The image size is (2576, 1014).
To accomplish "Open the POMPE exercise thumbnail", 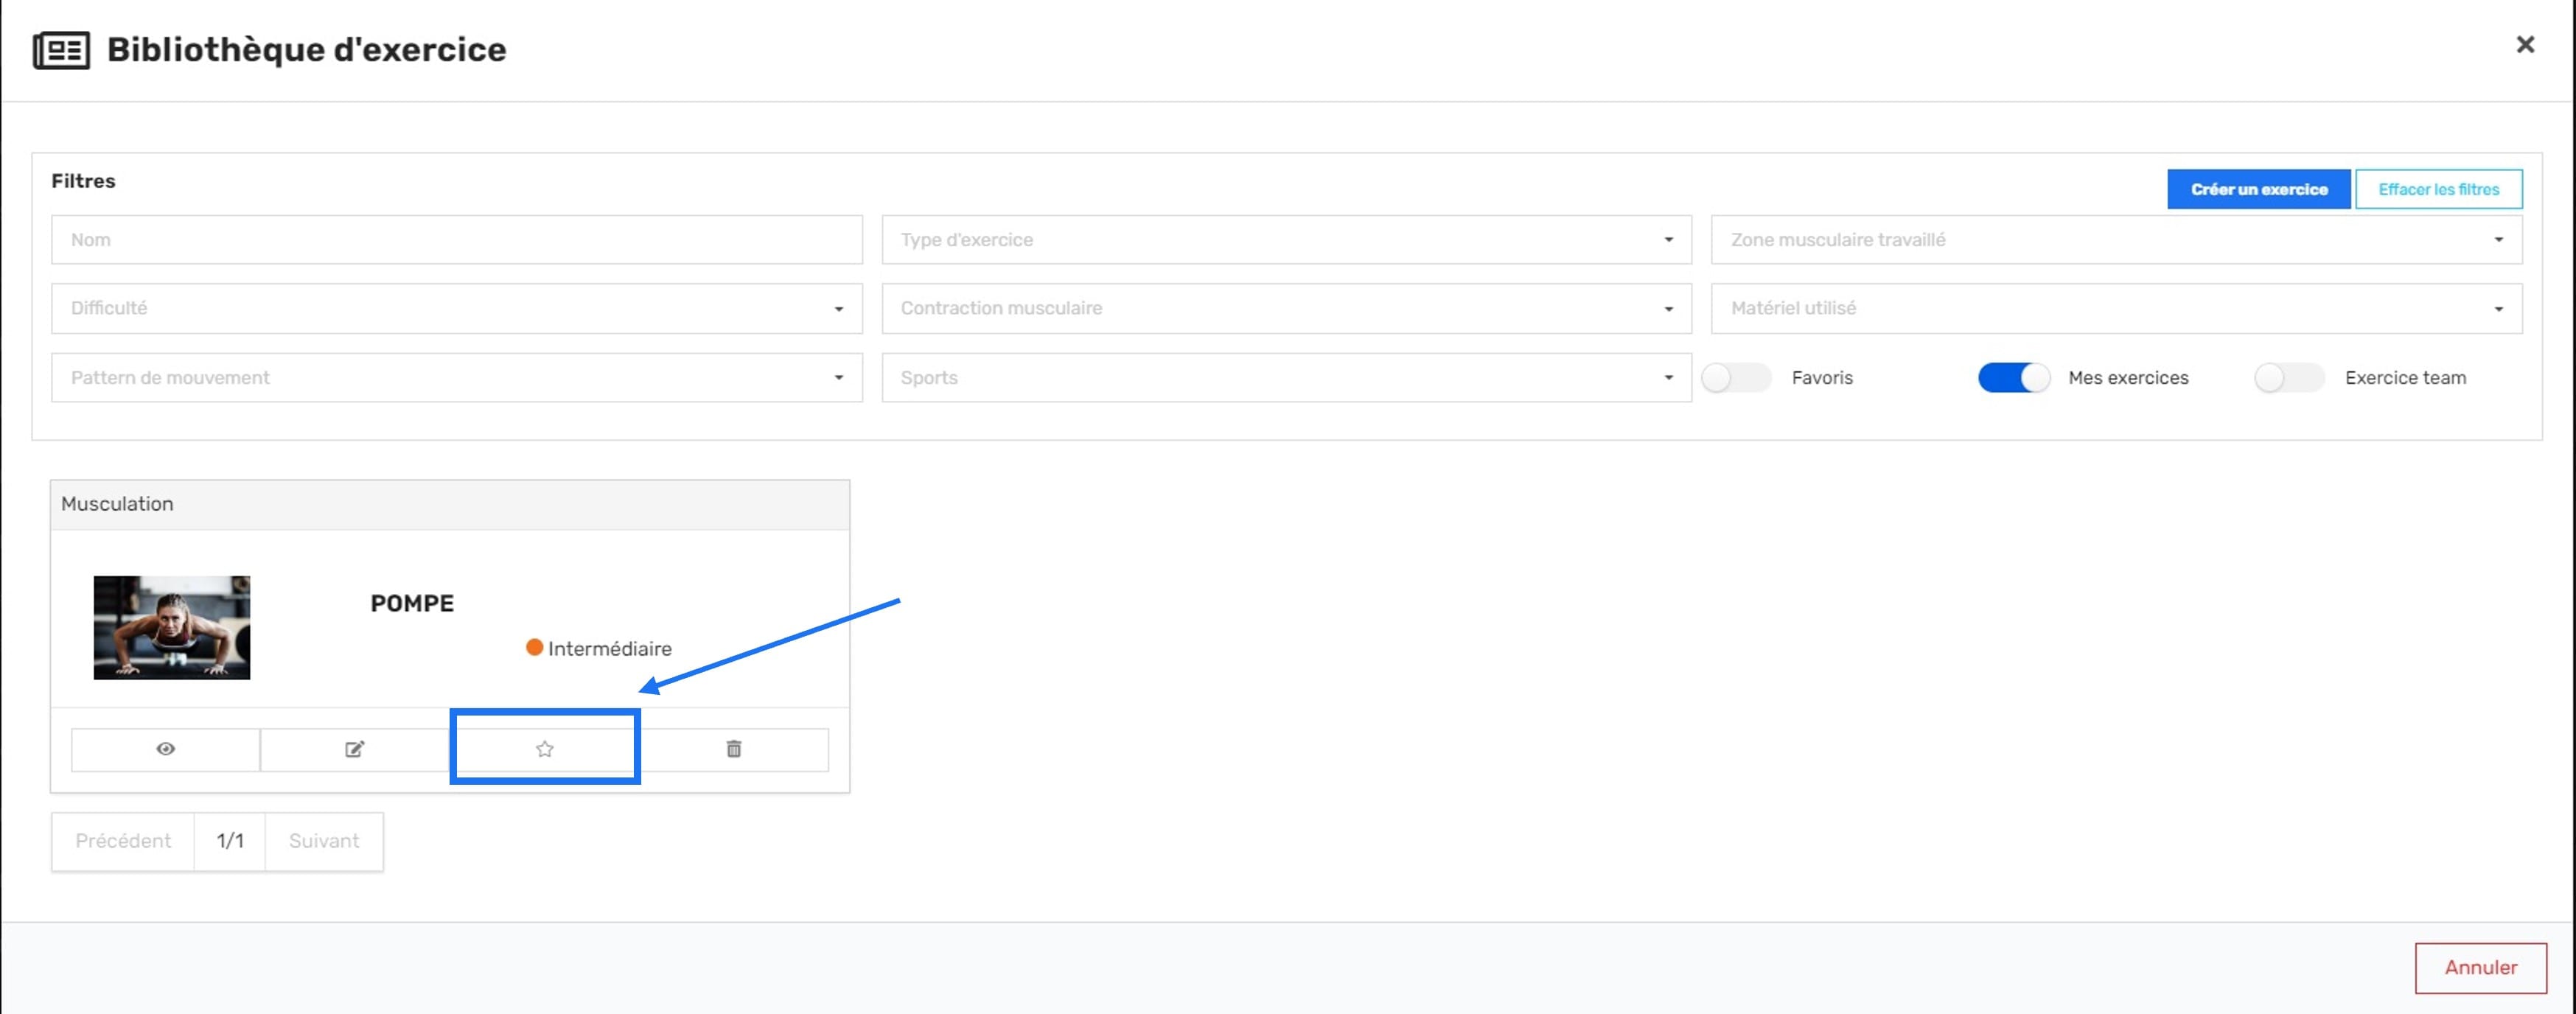I will click(x=172, y=628).
